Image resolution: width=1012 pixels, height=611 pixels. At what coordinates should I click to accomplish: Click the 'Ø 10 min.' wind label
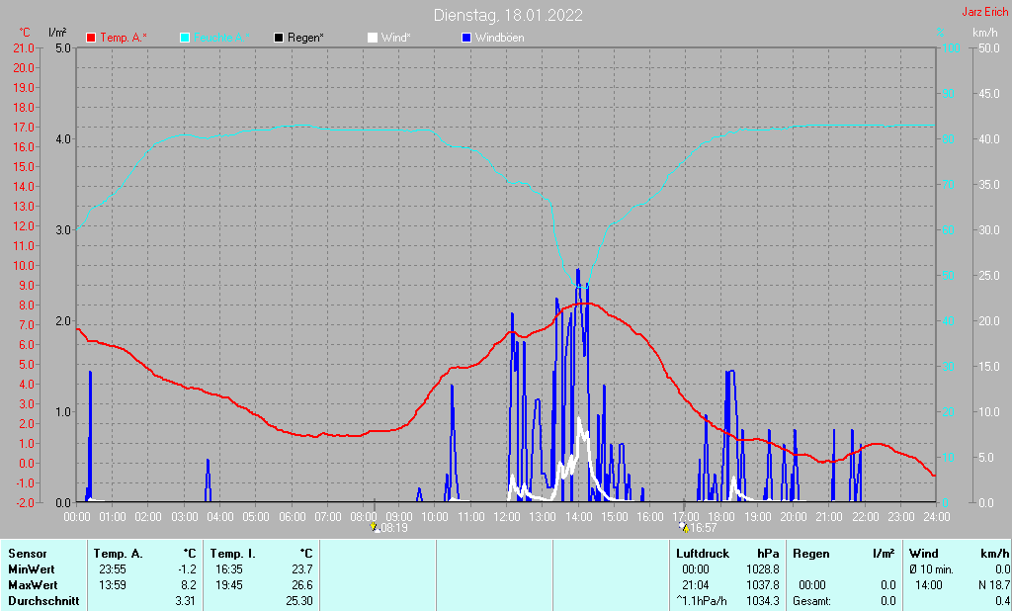click(931, 569)
